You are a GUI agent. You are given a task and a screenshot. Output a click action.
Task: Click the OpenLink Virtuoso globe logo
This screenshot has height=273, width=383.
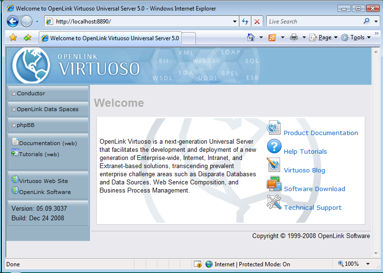click(31, 66)
